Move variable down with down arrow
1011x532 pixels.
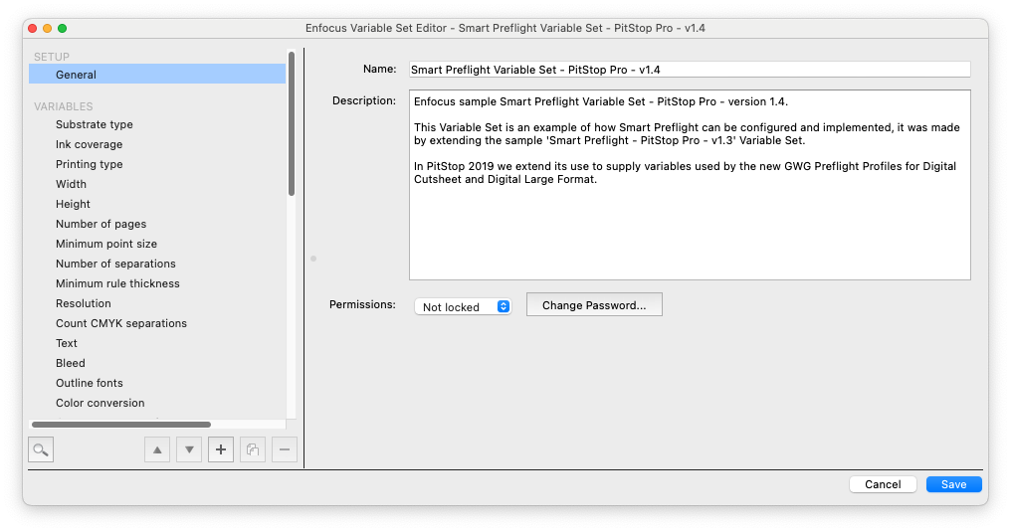click(189, 449)
